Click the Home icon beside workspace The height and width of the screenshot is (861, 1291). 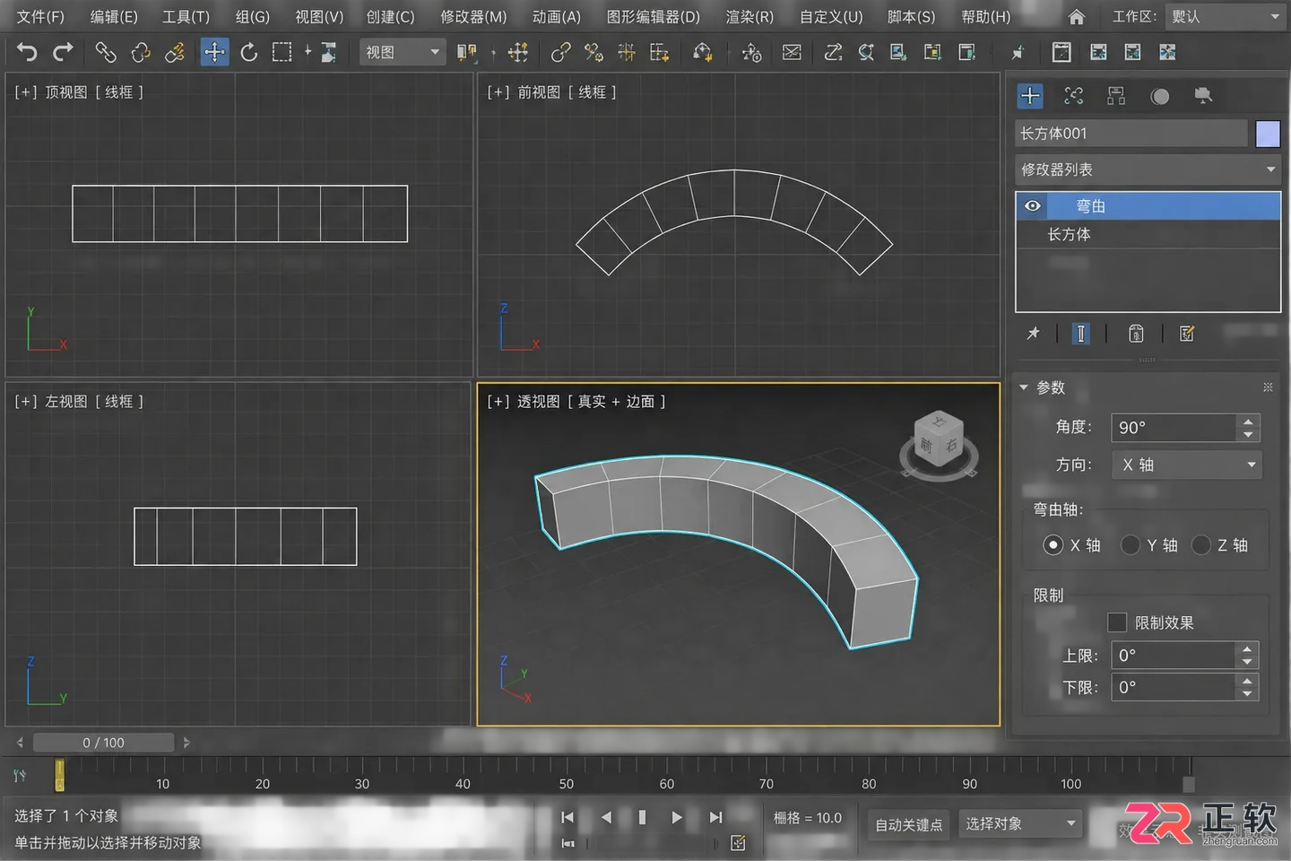1077,17
